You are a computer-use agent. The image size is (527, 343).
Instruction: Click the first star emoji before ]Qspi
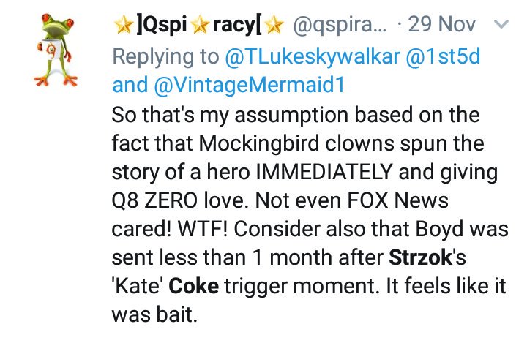pos(122,26)
